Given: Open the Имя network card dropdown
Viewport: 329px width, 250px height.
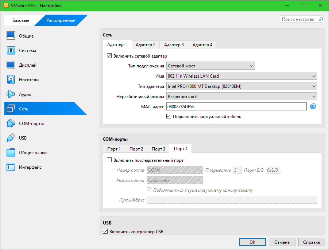Looking at the screenshot, I should 241,76.
